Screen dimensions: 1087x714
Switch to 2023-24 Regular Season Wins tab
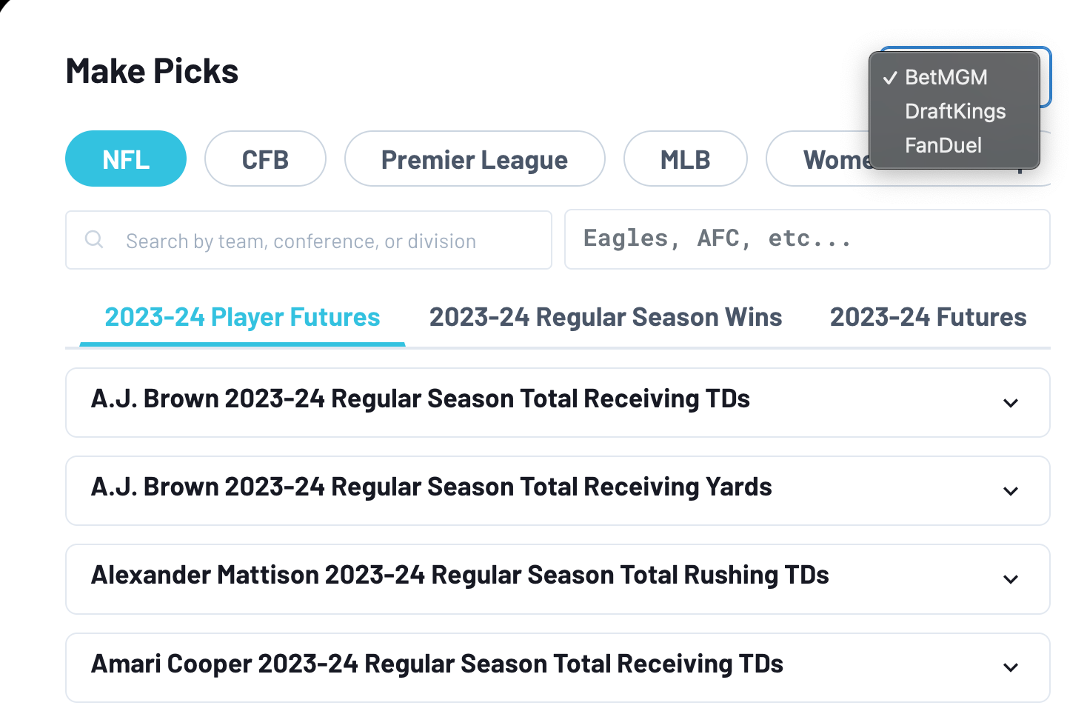click(x=606, y=317)
